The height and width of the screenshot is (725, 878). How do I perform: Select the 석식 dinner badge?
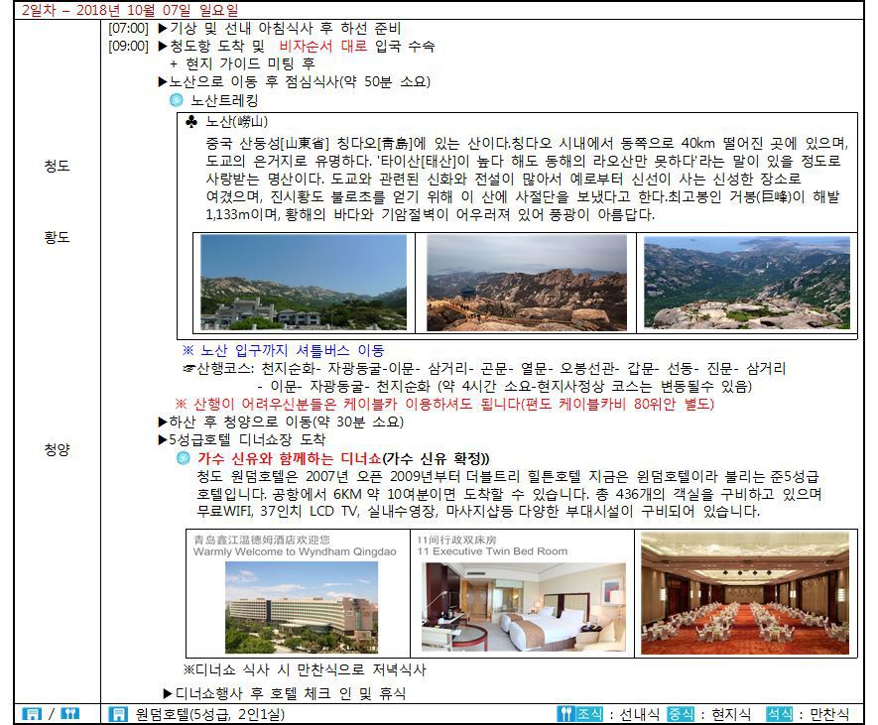point(780,714)
